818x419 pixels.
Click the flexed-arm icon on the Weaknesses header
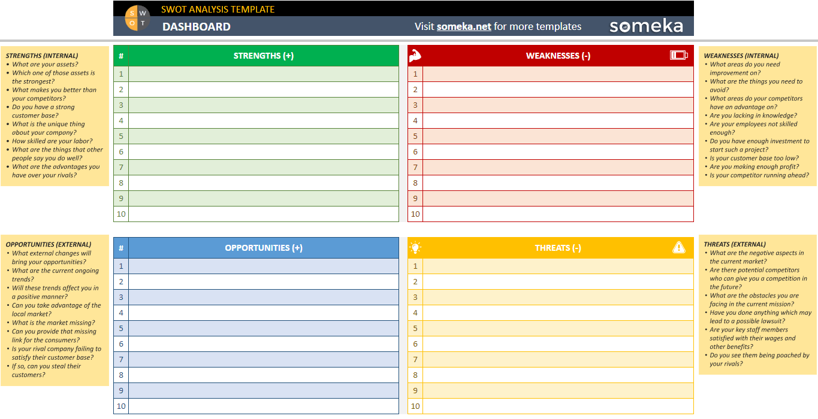[x=416, y=55]
